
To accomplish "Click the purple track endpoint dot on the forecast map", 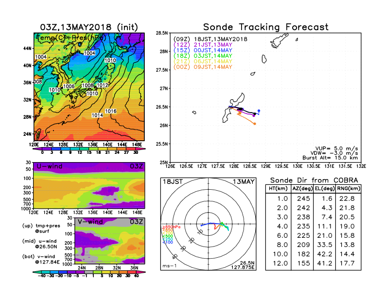I will (254, 115).
